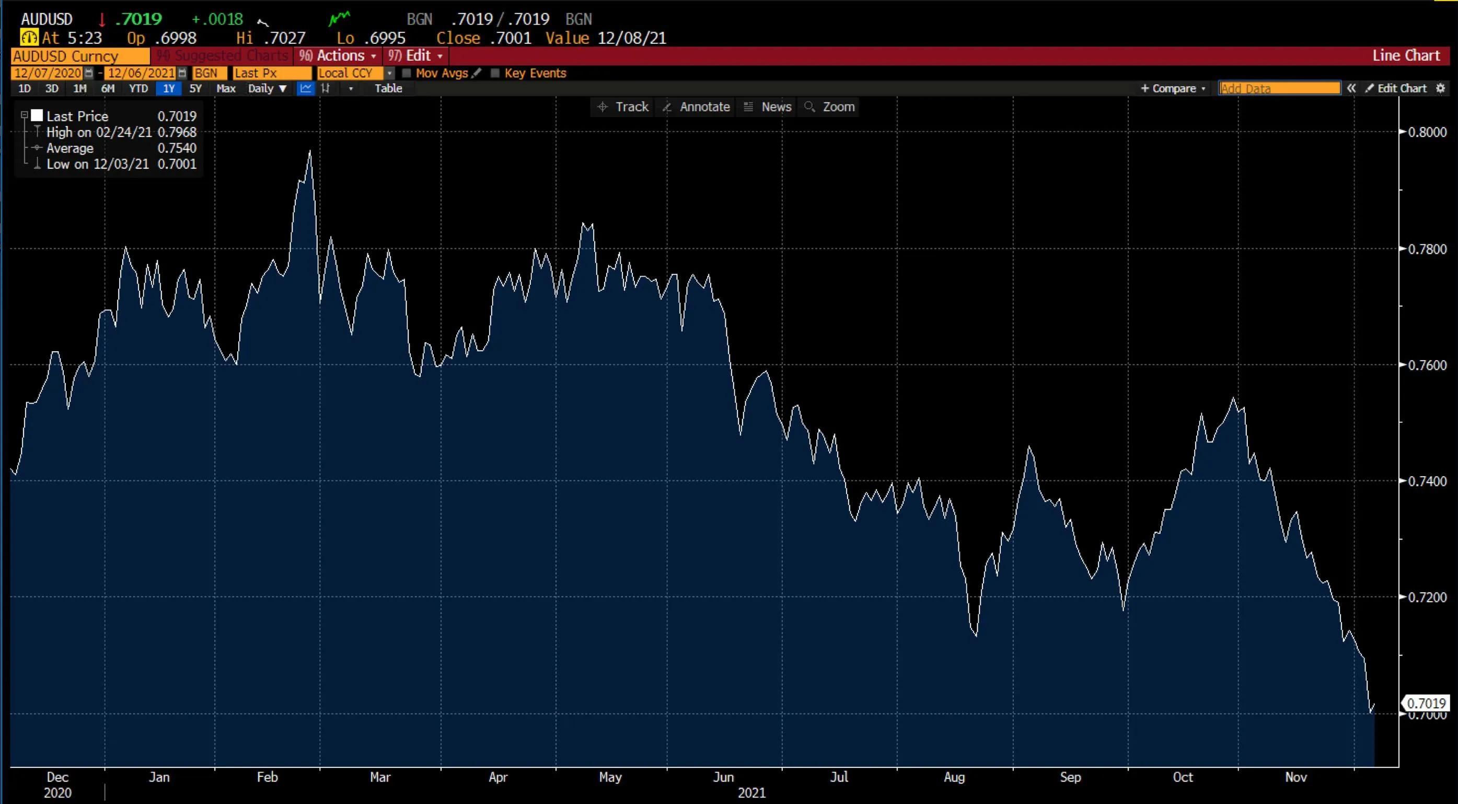Select the 5Y time range tab
The height and width of the screenshot is (804, 1458).
click(195, 88)
